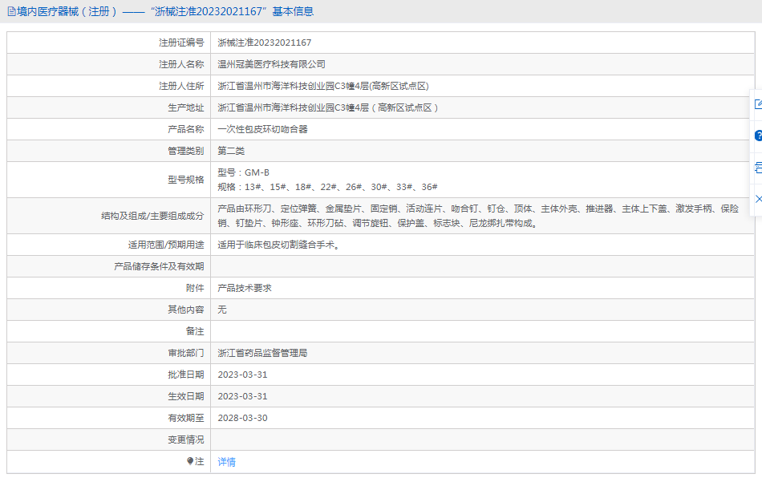Click the edit/feedback pencil icon in side panel
The image size is (762, 478).
[758, 104]
